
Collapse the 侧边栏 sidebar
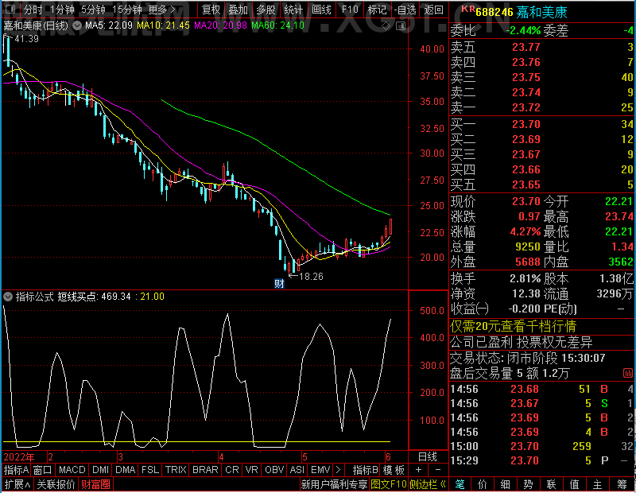tap(428, 484)
